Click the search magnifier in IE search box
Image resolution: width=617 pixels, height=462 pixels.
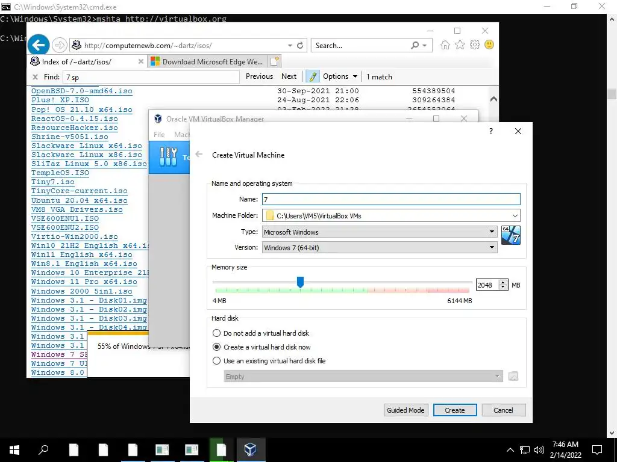pos(415,46)
